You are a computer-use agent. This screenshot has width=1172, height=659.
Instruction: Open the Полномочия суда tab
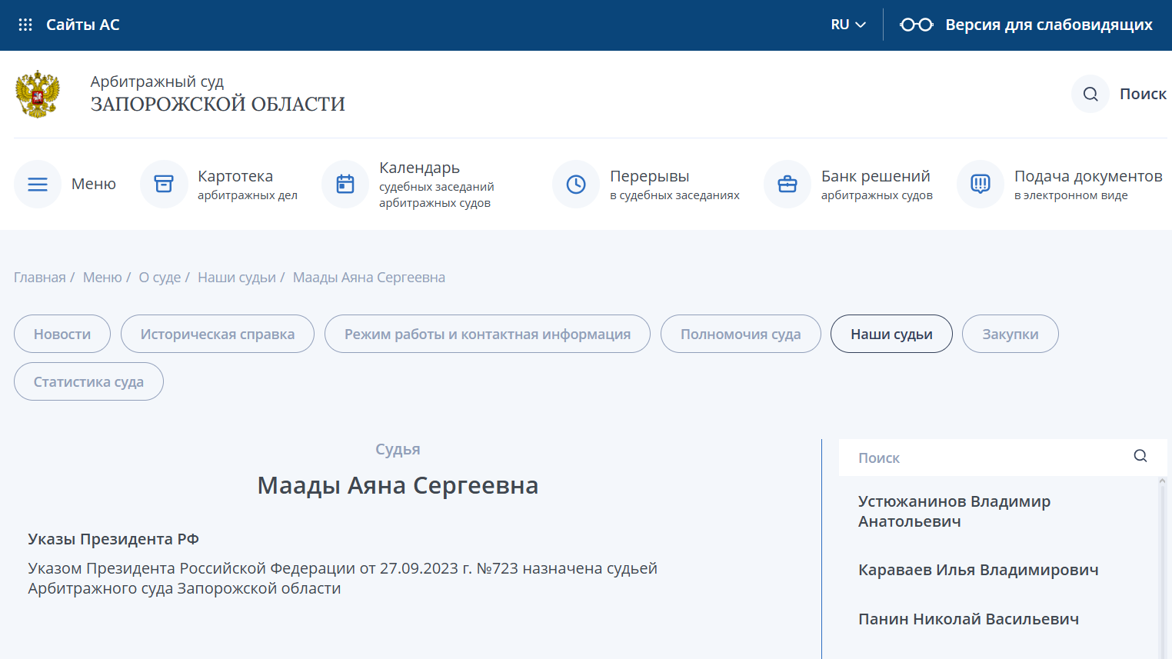click(740, 333)
